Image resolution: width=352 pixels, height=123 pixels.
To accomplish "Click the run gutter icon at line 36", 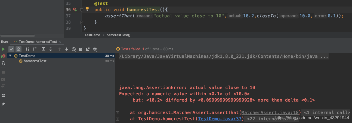I will coord(75,10).
